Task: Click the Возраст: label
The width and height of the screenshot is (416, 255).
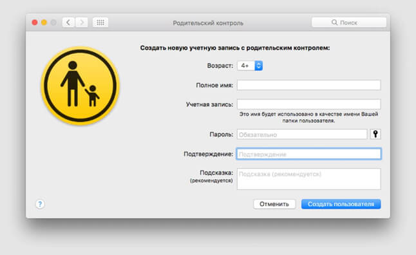Action: [220, 66]
